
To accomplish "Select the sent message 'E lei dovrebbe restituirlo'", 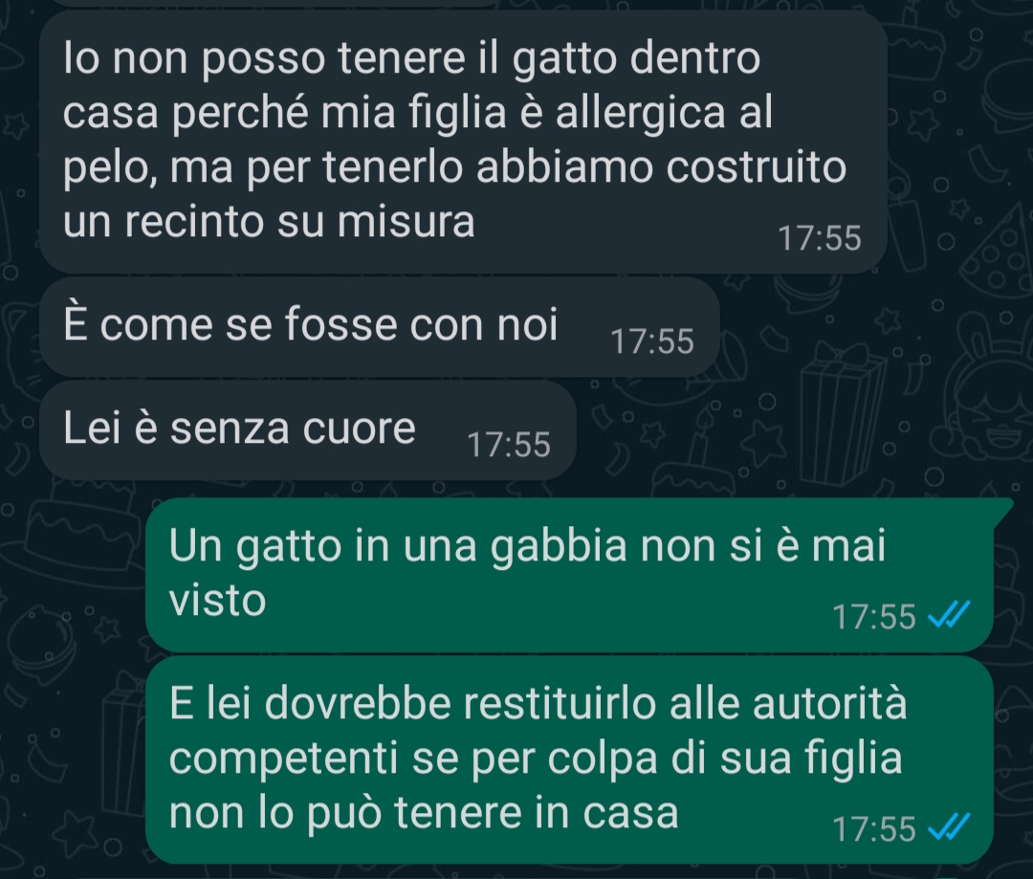I will coord(569,759).
